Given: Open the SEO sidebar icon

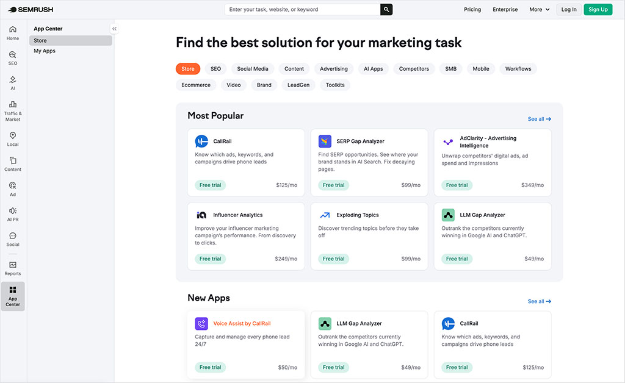Looking at the screenshot, I should point(13,58).
